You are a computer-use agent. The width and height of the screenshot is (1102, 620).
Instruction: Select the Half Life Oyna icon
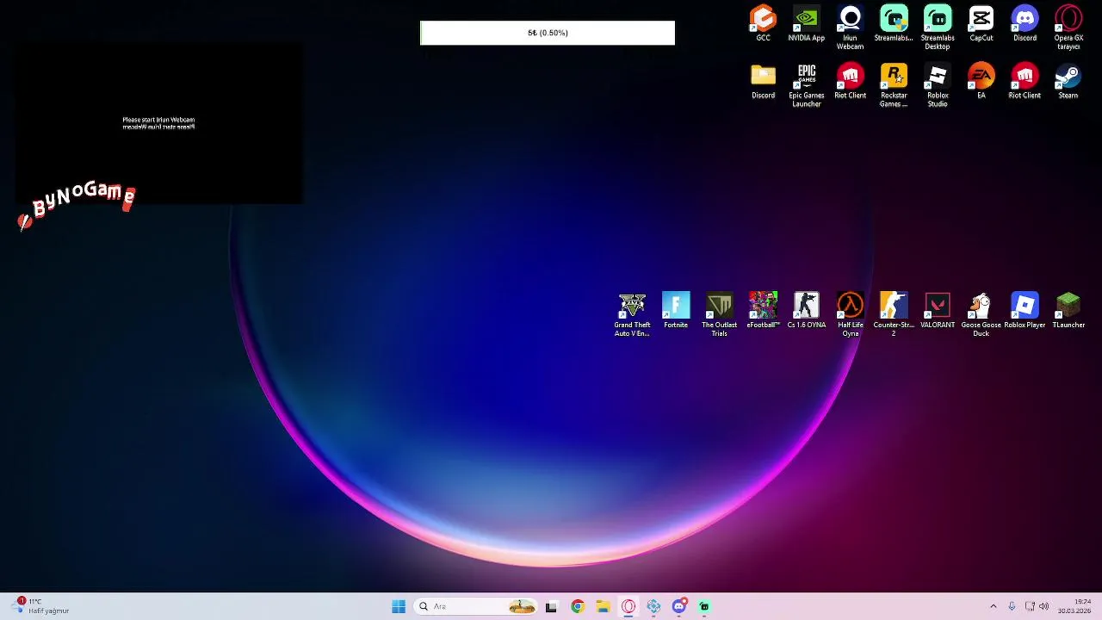850,314
